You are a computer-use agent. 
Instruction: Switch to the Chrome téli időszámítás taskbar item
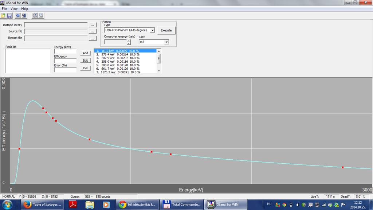[x=137, y=205]
